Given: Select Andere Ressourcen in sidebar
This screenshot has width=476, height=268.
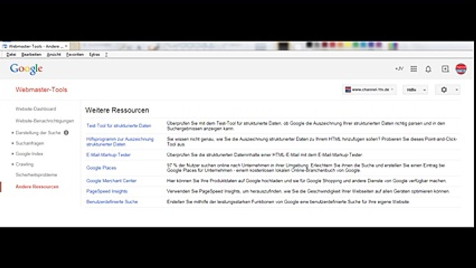Looking at the screenshot, I should pos(37,186).
